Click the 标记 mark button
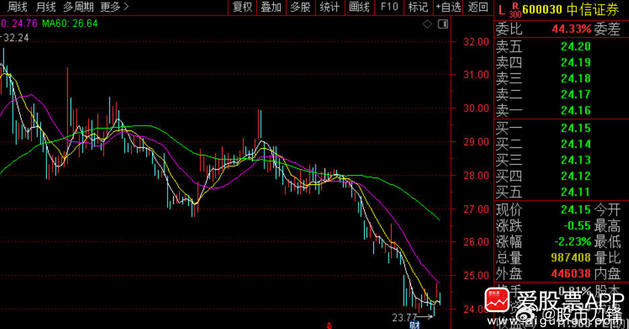629x329 pixels. coord(418,7)
